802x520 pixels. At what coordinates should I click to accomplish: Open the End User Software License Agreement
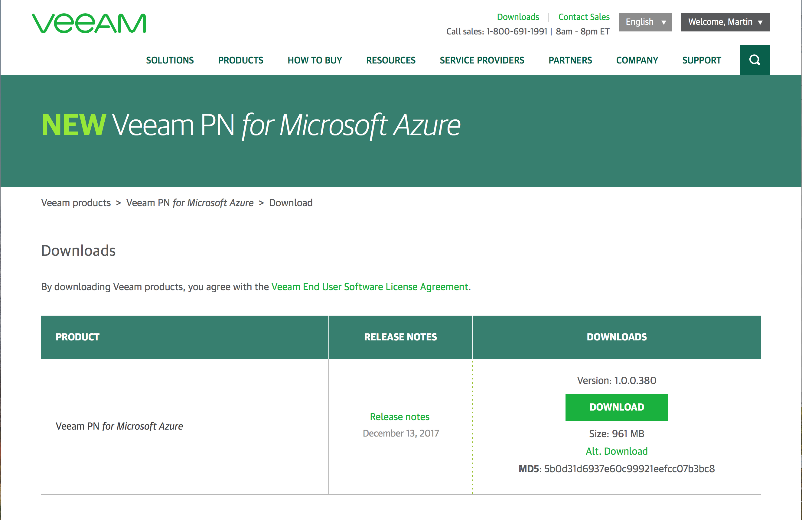tap(370, 287)
